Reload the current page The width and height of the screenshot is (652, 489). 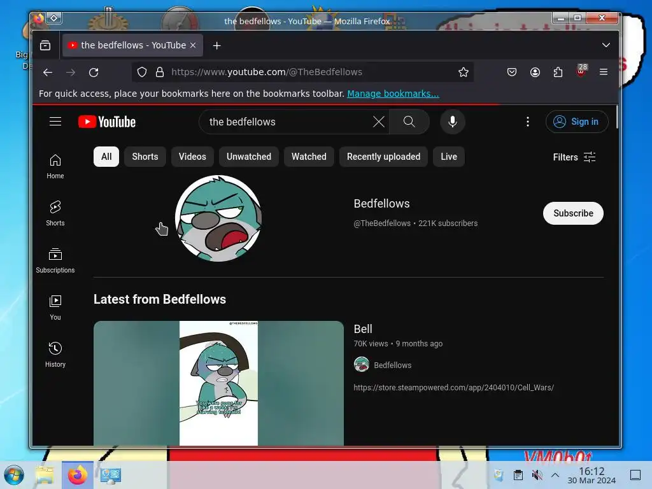(x=94, y=73)
